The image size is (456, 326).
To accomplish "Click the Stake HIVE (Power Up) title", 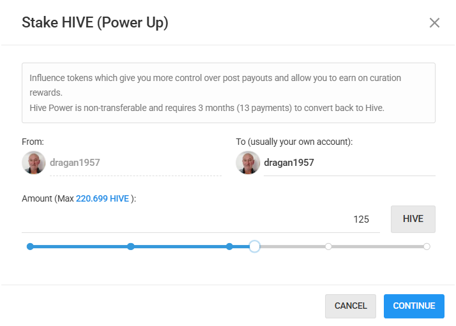I will [x=95, y=23].
